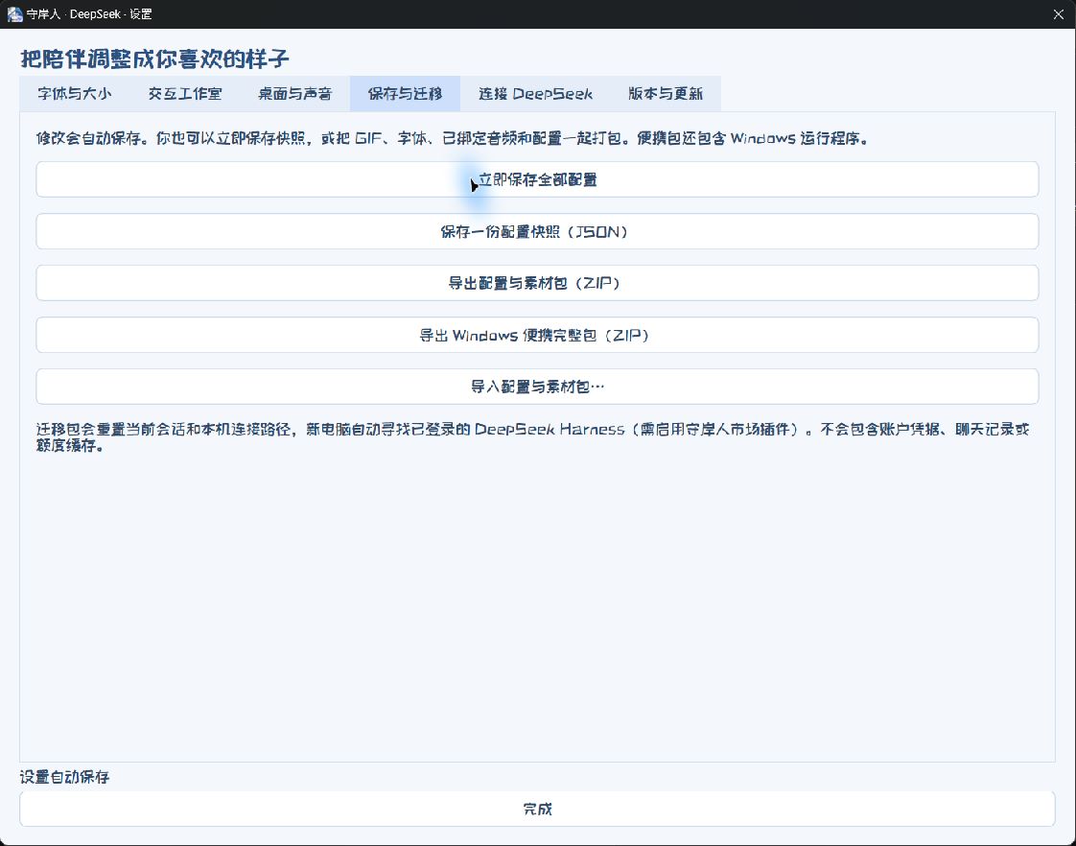The height and width of the screenshot is (846, 1076).
Task: Click the note starting 迁移包会重置当前会话
Action: [x=532, y=437]
